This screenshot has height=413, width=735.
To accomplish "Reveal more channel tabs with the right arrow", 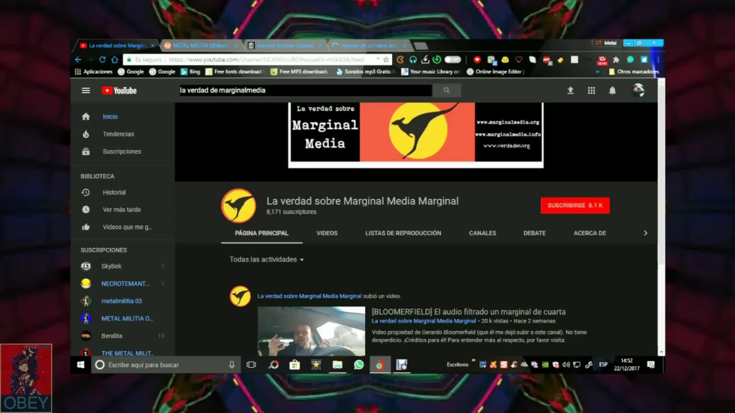I will click(645, 233).
